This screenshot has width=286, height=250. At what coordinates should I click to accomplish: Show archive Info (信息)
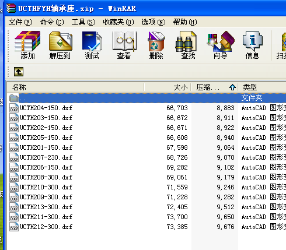(252, 45)
